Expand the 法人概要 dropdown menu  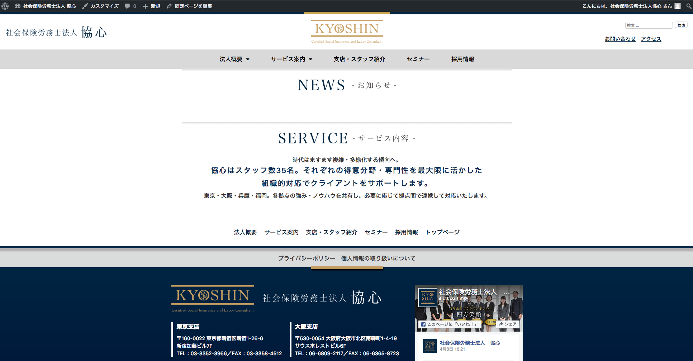click(x=234, y=59)
